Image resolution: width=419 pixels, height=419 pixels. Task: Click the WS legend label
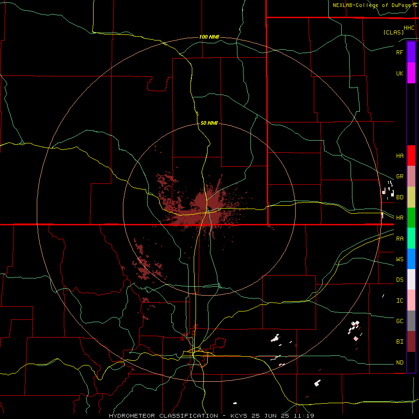coord(399,259)
